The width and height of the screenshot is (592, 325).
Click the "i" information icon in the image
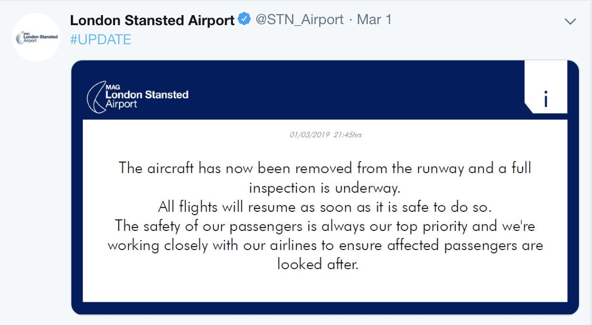[x=546, y=99]
